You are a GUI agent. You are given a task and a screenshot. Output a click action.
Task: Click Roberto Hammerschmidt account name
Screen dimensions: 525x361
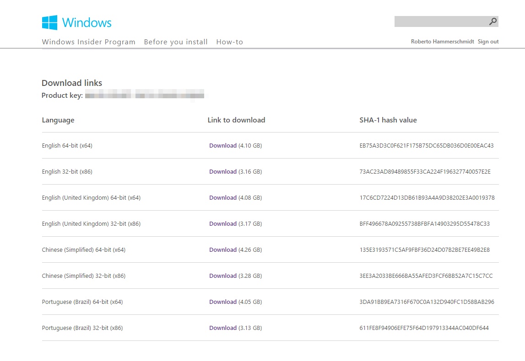(442, 42)
